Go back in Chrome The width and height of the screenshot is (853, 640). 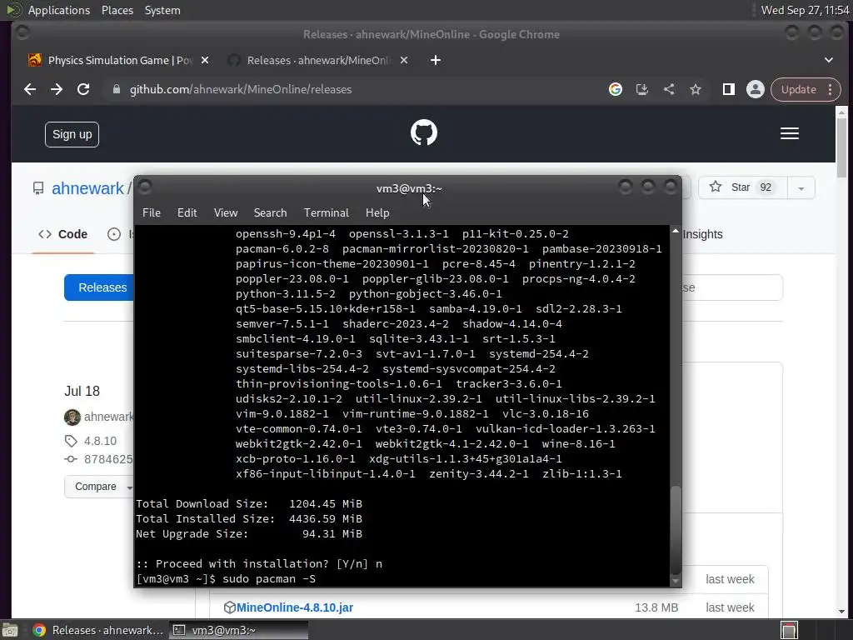(x=30, y=89)
